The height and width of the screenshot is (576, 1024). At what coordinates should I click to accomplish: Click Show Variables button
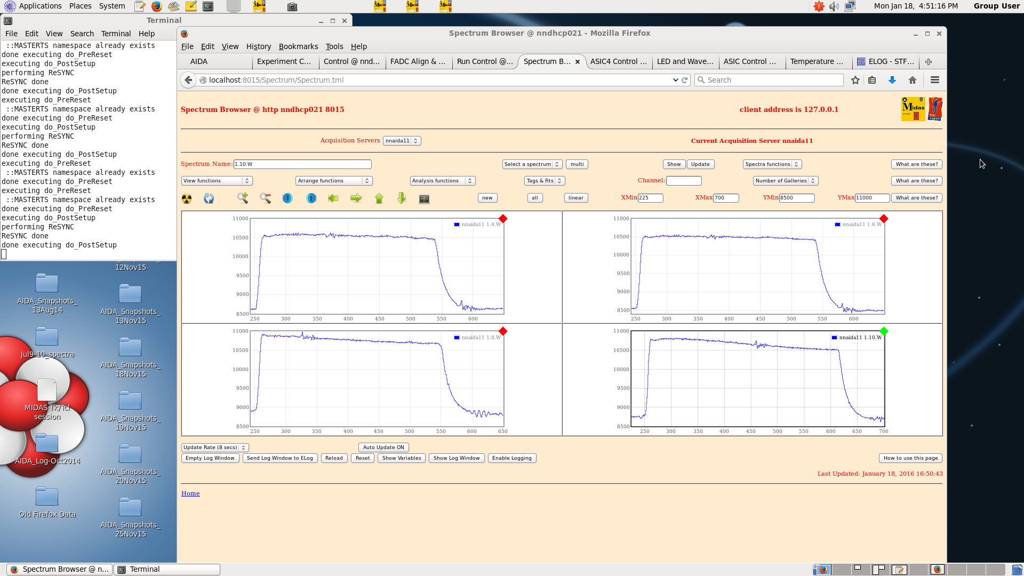click(402, 458)
